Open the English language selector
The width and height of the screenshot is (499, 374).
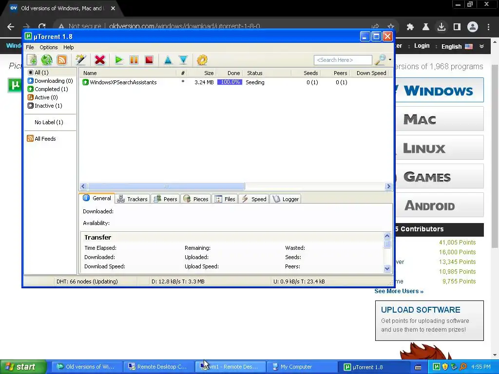click(457, 46)
